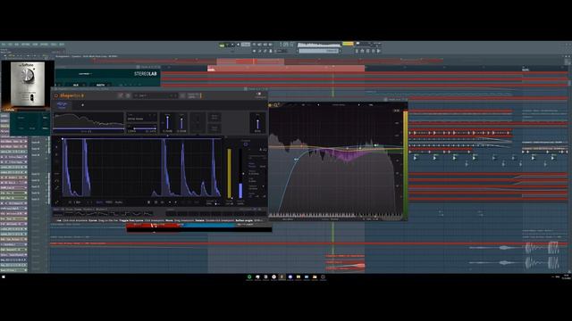Open the Windows Start button

[x=4, y=277]
